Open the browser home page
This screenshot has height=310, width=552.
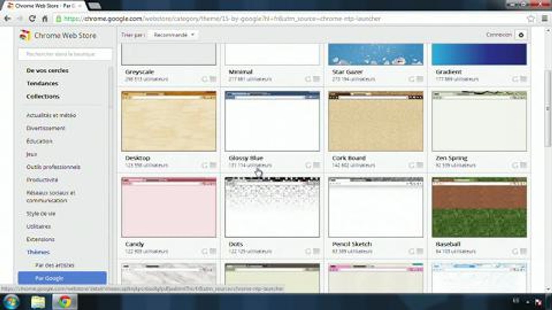pyautogui.click(x=44, y=19)
